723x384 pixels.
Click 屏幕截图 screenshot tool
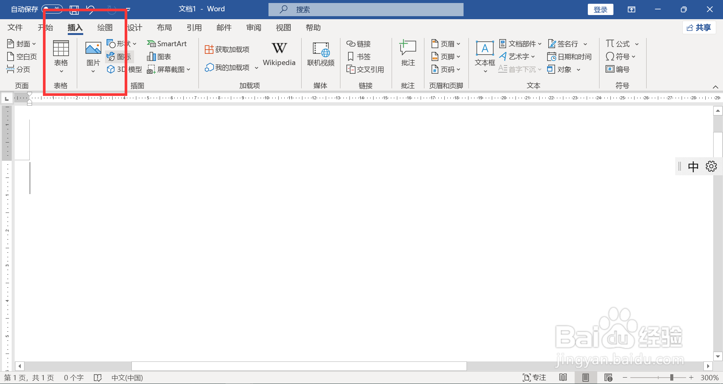click(x=169, y=70)
